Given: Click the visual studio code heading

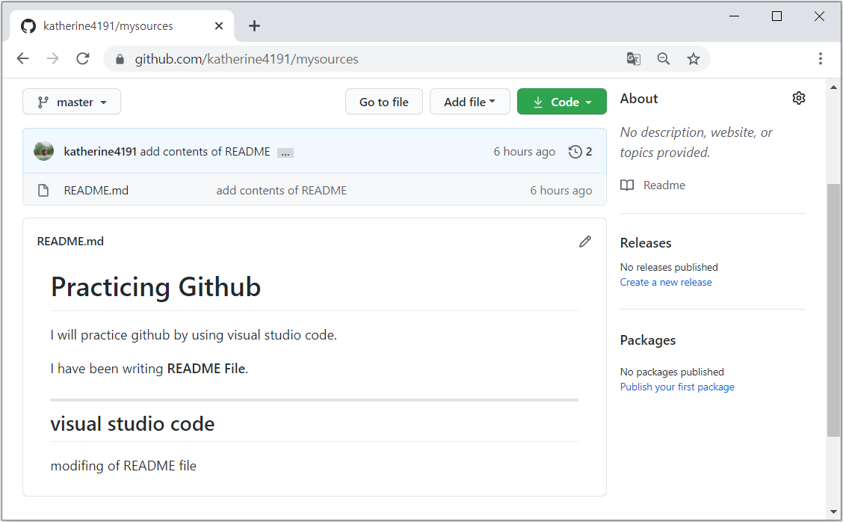Looking at the screenshot, I should click(x=132, y=424).
